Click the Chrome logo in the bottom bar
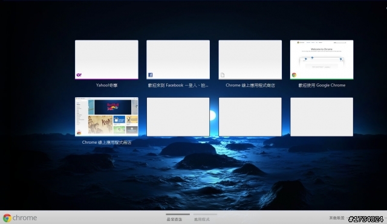The width and height of the screenshot is (387, 224). tap(7, 218)
